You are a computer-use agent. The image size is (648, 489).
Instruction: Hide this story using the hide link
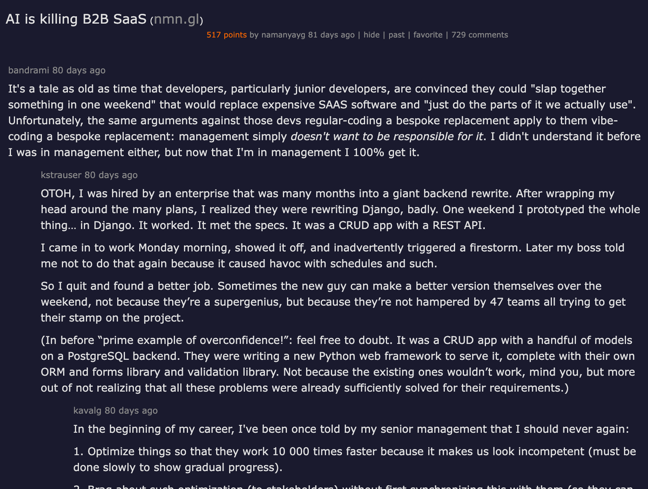coord(372,35)
